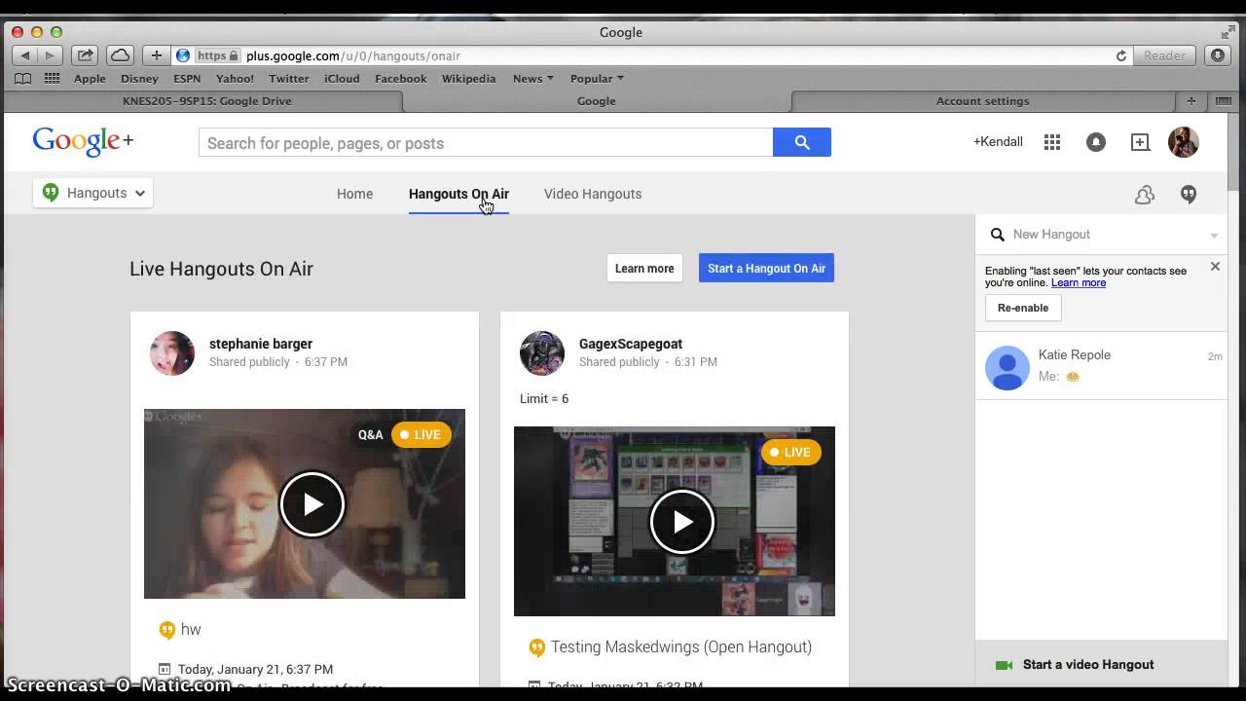Click the New Hangout search magnifier
The image size is (1246, 701).
(998, 235)
